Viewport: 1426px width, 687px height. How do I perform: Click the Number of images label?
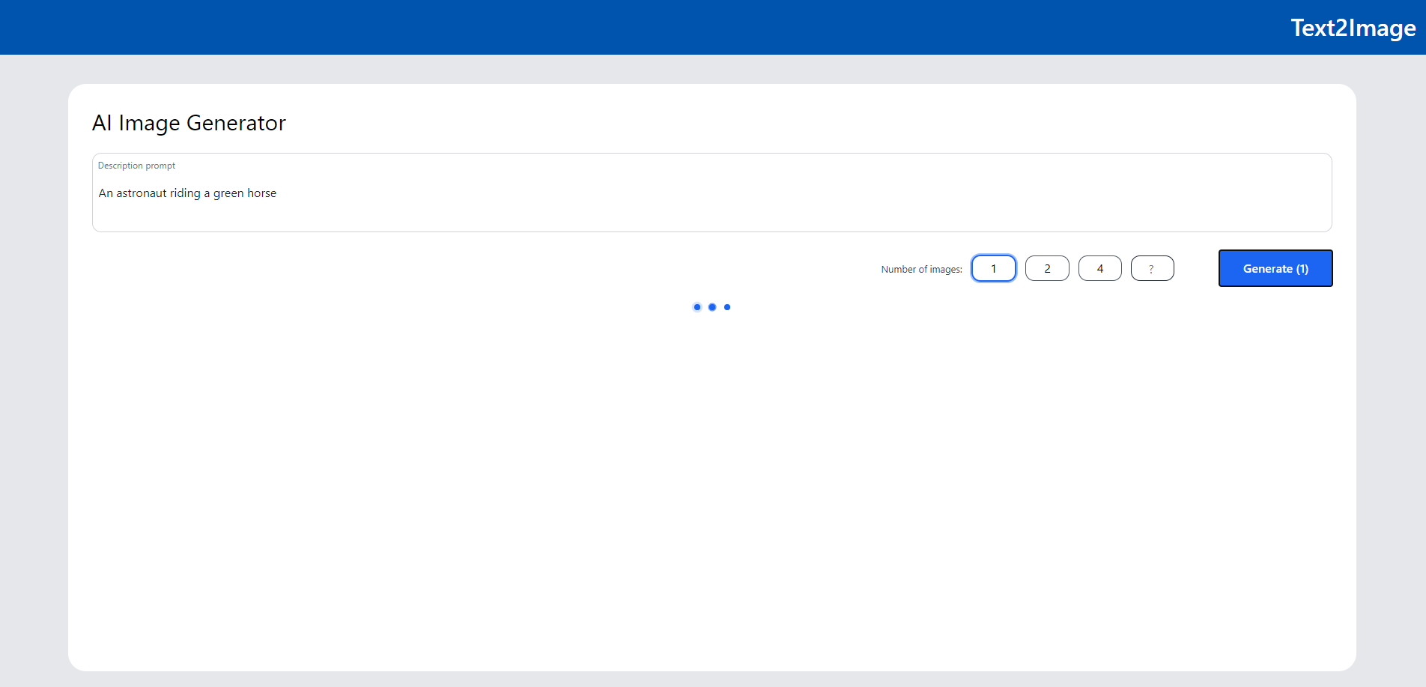[x=921, y=268]
